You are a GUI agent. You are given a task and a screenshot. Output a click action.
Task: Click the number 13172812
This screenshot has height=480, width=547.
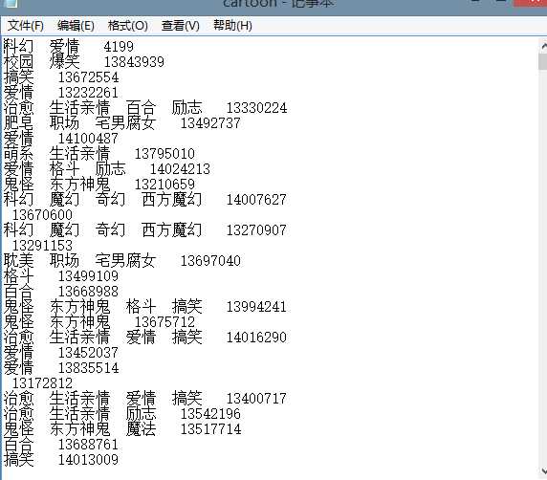42,383
